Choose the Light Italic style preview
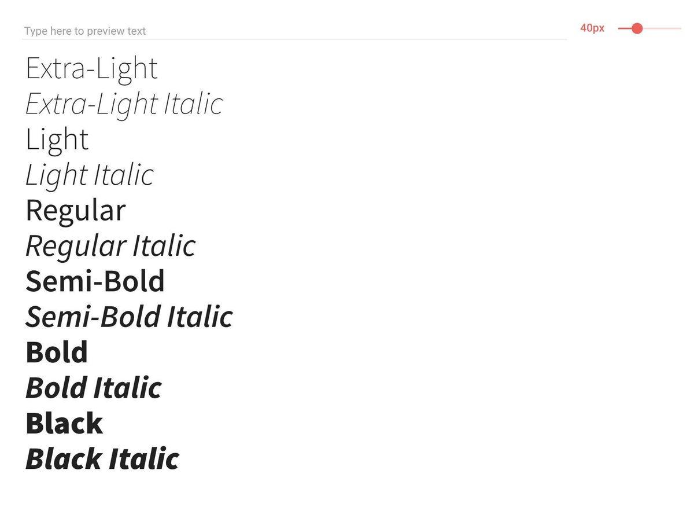 click(89, 175)
